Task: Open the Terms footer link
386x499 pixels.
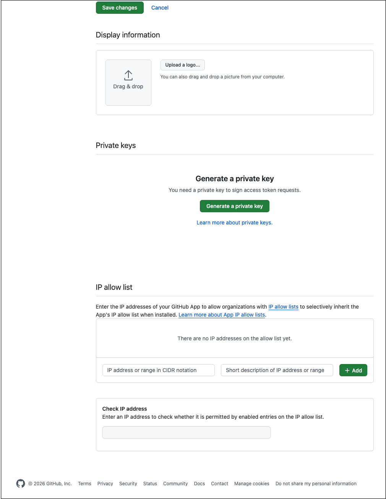Action: coord(84,484)
